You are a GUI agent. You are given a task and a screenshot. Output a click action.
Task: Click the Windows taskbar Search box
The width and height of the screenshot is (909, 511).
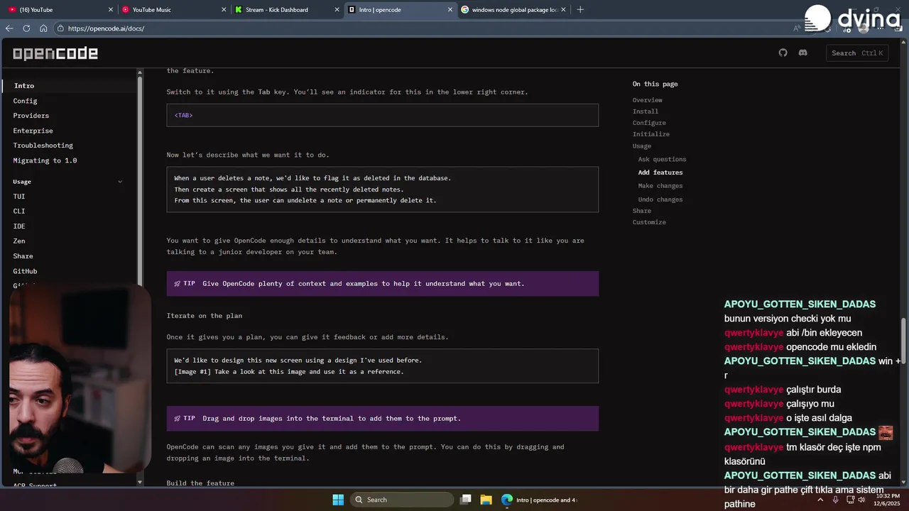[x=402, y=500]
